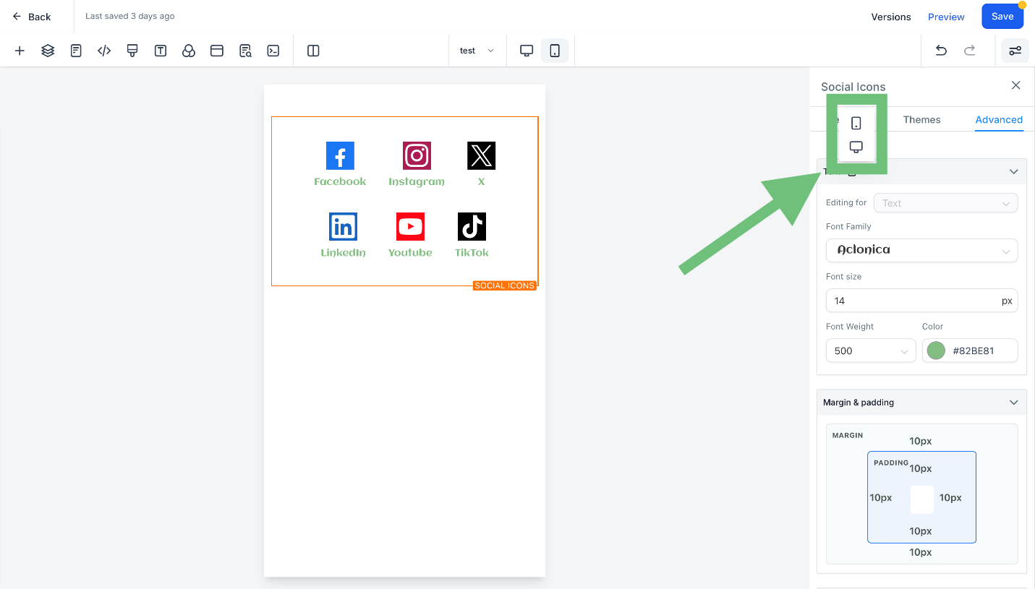The width and height of the screenshot is (1035, 589).
Task: Save the page with Save button
Action: click(1002, 17)
